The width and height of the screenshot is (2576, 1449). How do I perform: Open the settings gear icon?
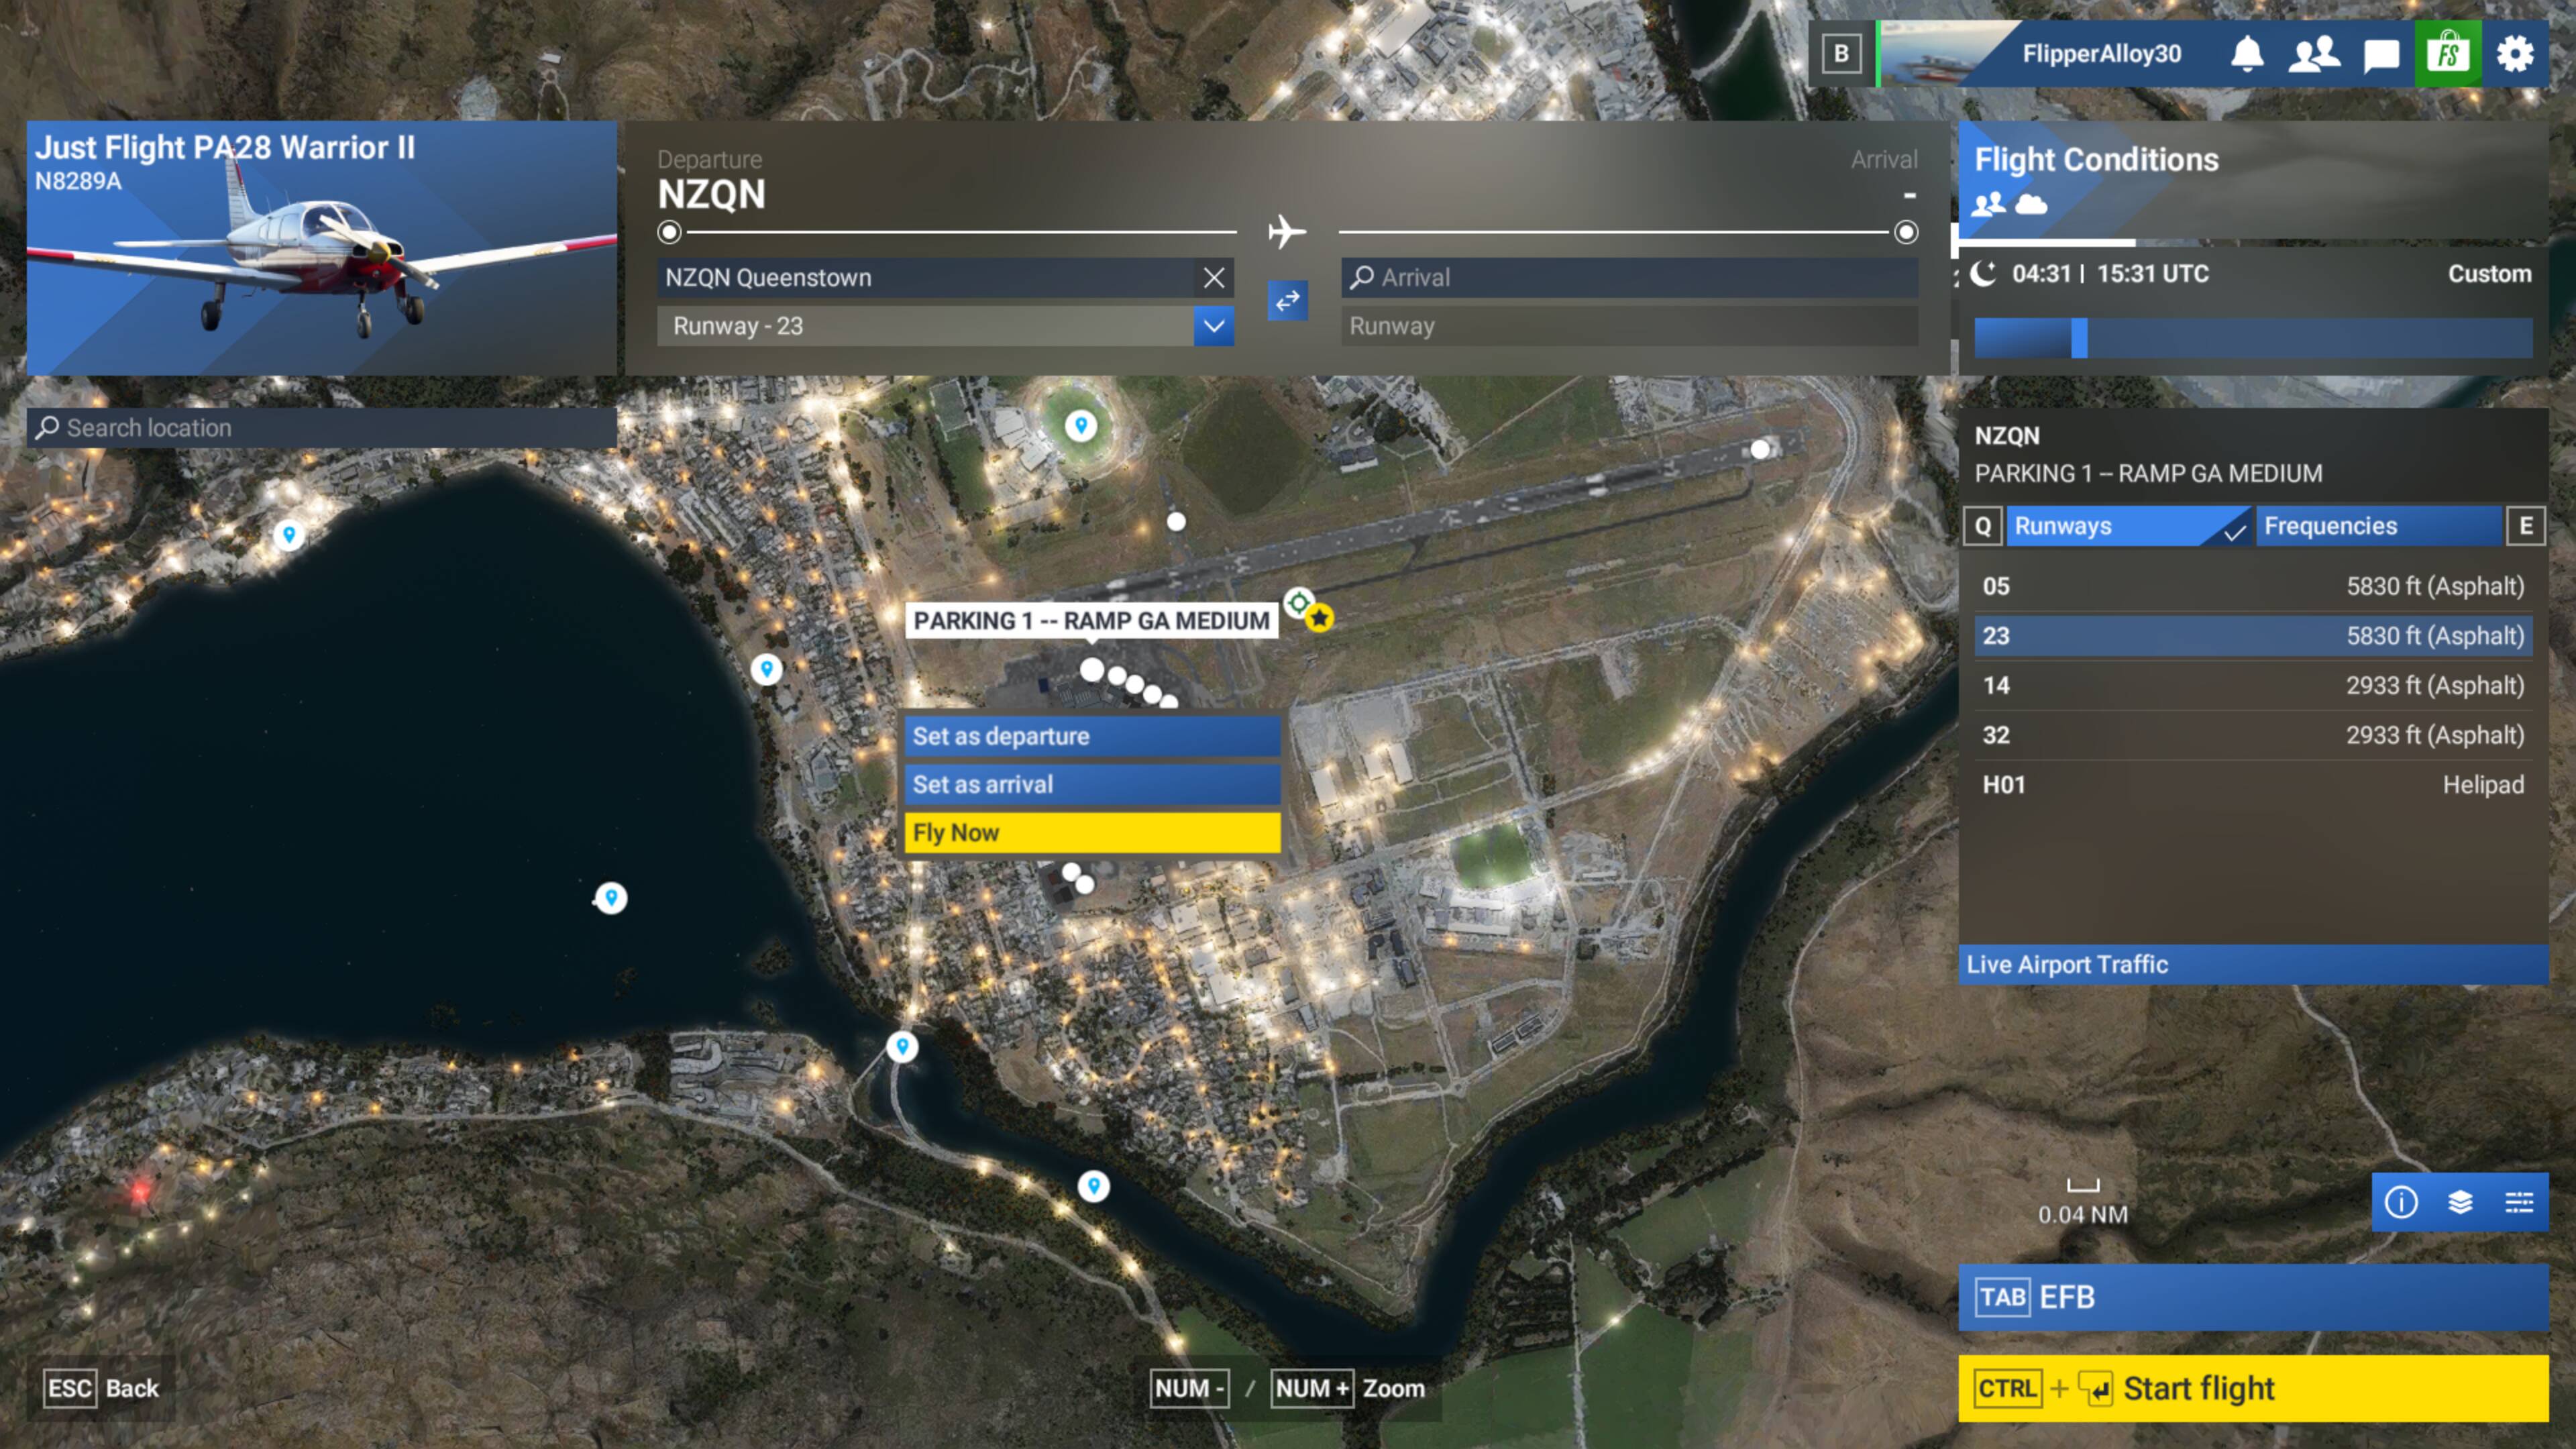(2514, 53)
